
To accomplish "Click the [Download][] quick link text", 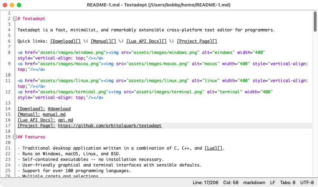I will point(66,41).
